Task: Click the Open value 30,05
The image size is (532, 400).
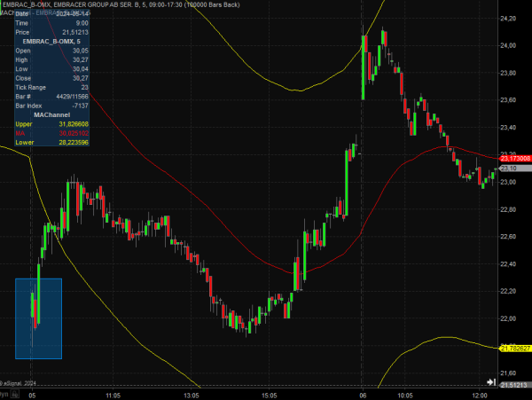Action: 81,51
